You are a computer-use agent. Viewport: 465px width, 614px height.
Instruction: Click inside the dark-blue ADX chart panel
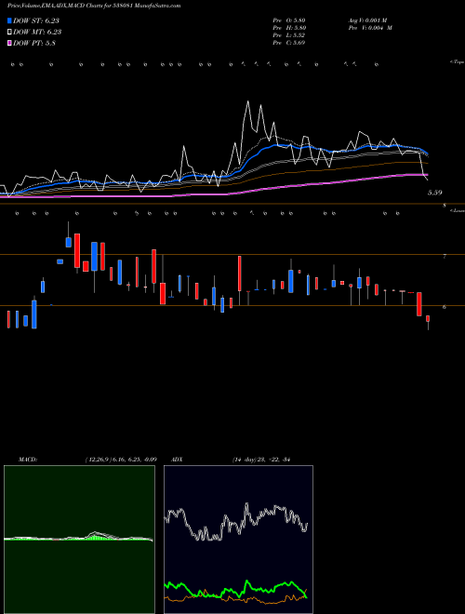(x=238, y=540)
